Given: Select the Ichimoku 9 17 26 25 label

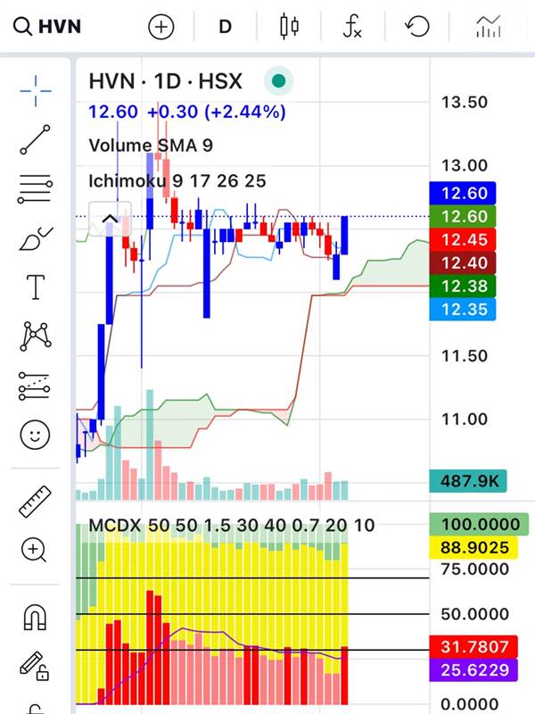Looking at the screenshot, I should [177, 181].
